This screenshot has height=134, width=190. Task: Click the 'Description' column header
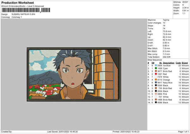pyautogui.click(x=168, y=63)
